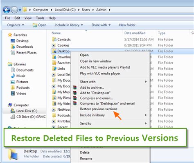The image size is (194, 163).
Task: Click the Recent Places icon in Favorites
Action: coord(13,52)
